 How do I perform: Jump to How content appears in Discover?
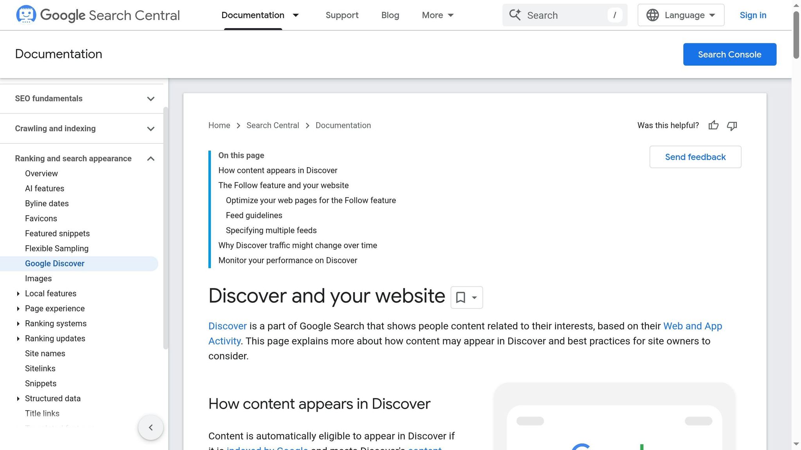coord(278,171)
